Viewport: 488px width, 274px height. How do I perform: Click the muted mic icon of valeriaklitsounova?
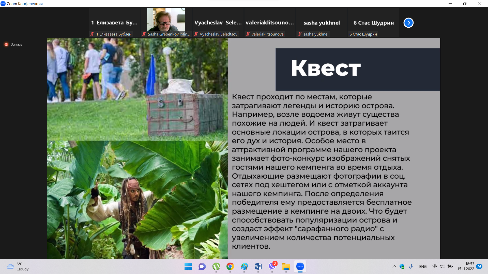coord(248,34)
